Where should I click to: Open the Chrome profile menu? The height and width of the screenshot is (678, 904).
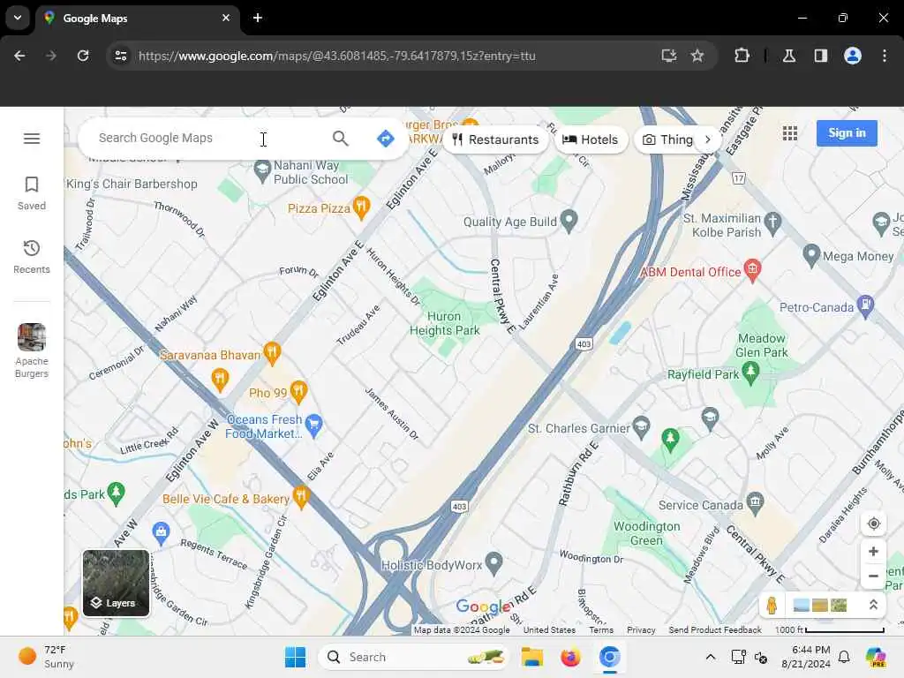[x=853, y=56]
